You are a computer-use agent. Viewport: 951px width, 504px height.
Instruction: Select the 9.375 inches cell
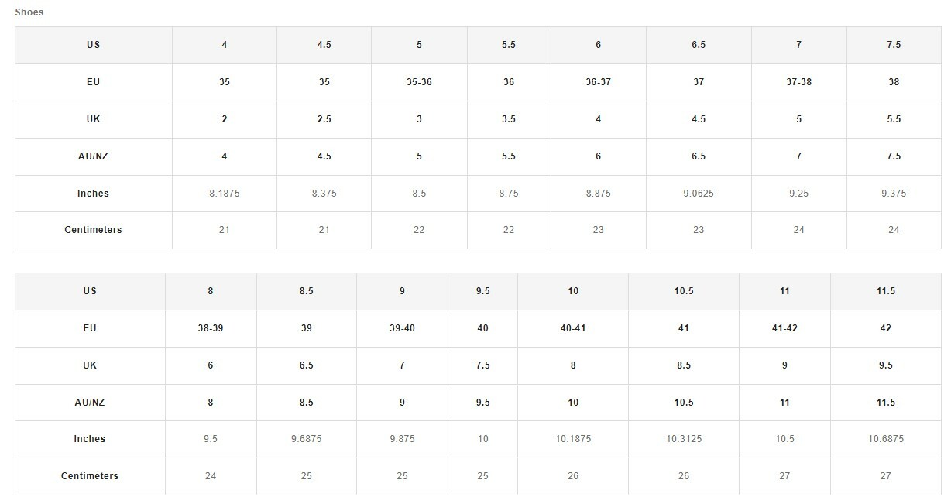[894, 194]
